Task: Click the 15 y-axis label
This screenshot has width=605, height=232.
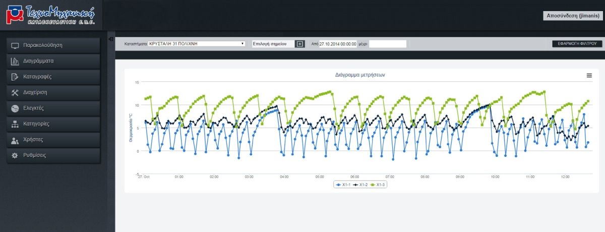Action: [x=137, y=82]
